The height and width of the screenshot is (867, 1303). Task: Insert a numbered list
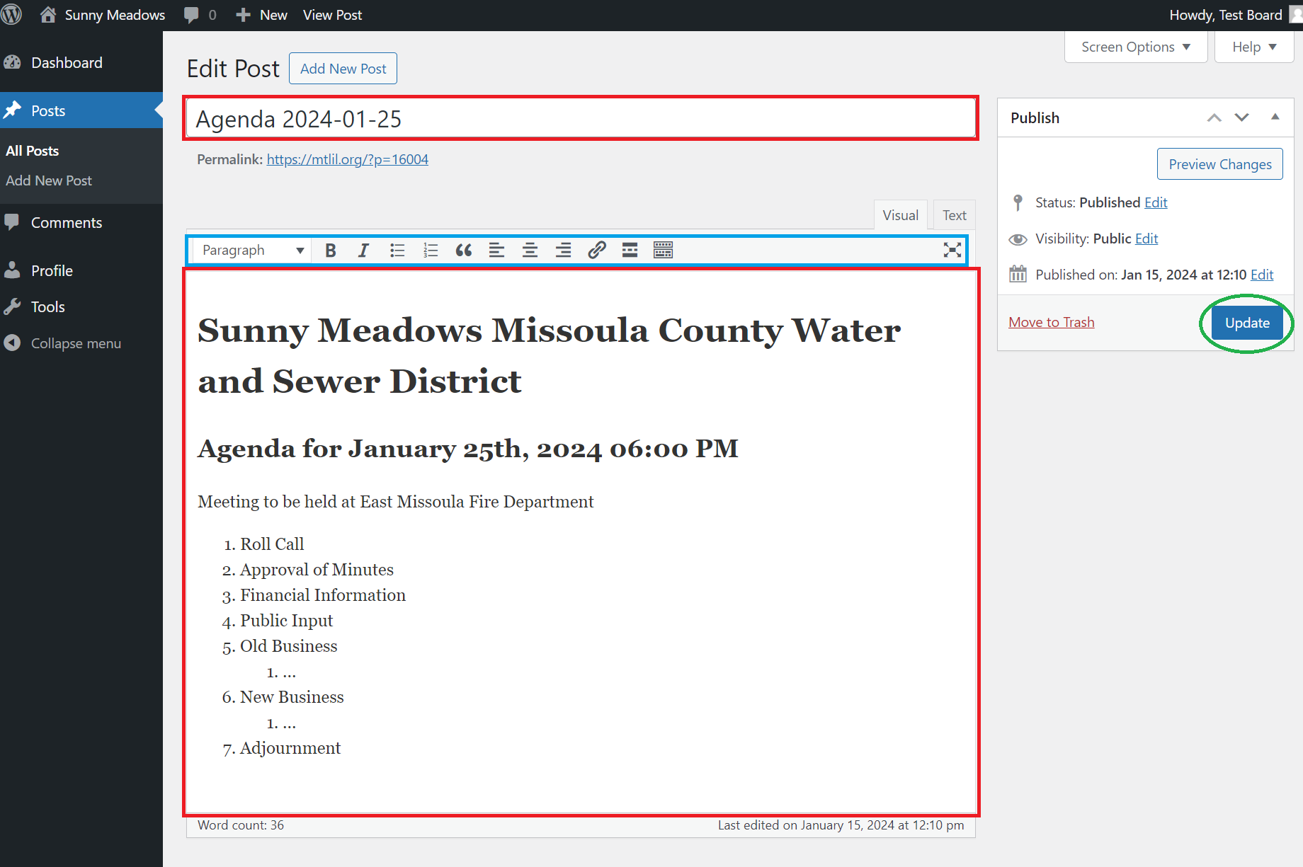pyautogui.click(x=431, y=250)
